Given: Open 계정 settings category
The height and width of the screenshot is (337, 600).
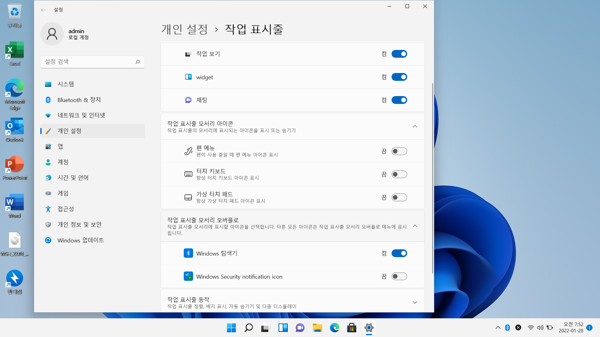Looking at the screenshot, I should tap(92, 162).
